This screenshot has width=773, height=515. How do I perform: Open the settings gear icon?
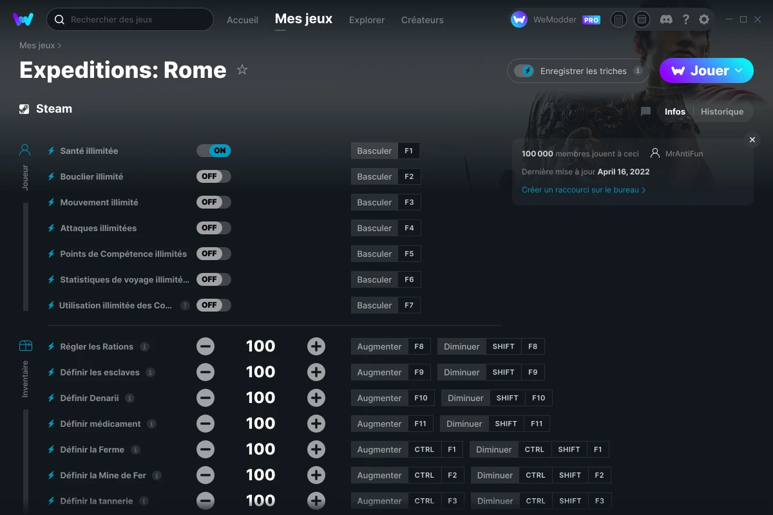(x=704, y=19)
